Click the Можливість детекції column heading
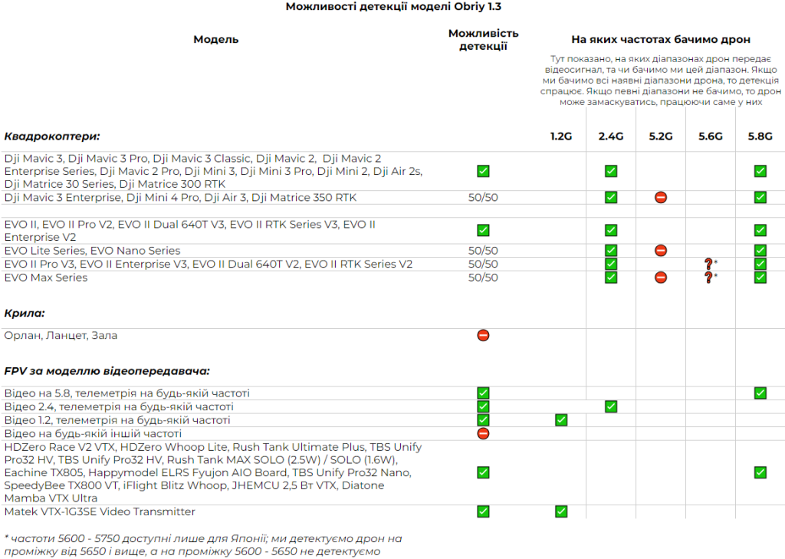Image resolution: width=785 pixels, height=559 pixels. point(483,40)
